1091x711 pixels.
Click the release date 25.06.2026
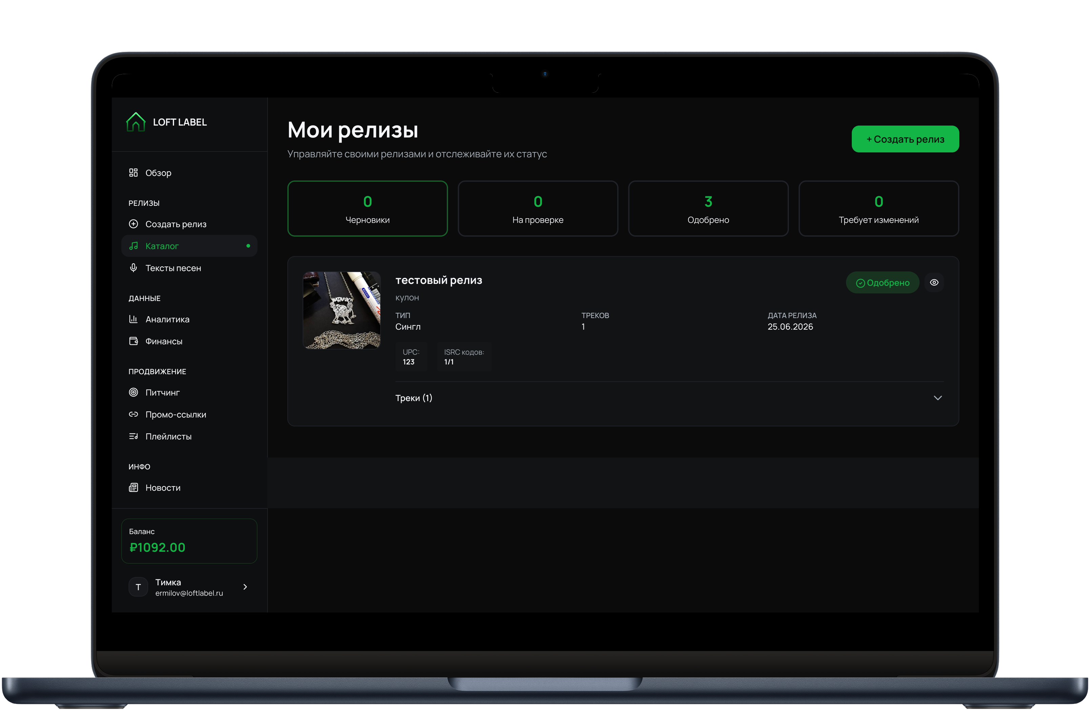[790, 327]
